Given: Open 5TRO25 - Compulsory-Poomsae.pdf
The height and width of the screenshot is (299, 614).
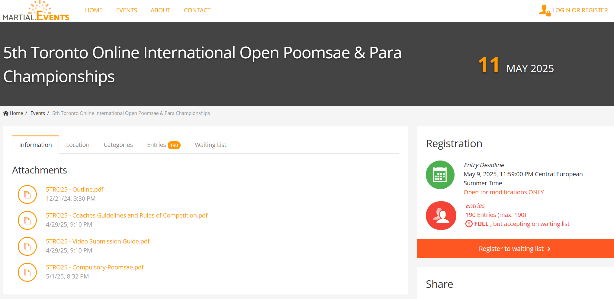Looking at the screenshot, I should [95, 267].
